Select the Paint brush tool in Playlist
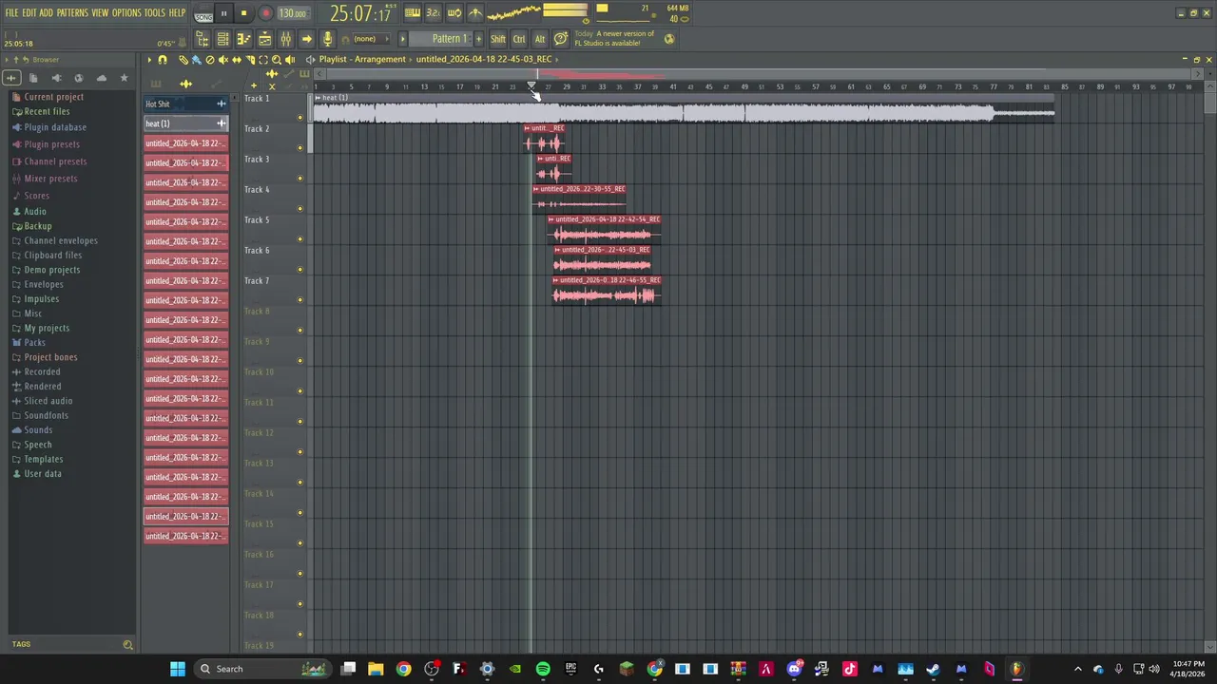 [197, 60]
